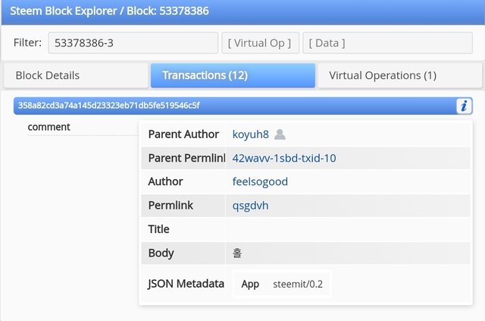Switch to Block Details tab
This screenshot has width=485, height=321.
click(76, 75)
